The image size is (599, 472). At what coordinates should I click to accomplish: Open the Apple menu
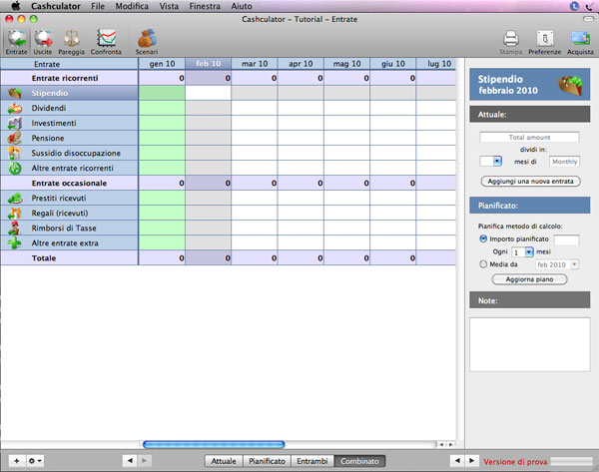coord(16,6)
